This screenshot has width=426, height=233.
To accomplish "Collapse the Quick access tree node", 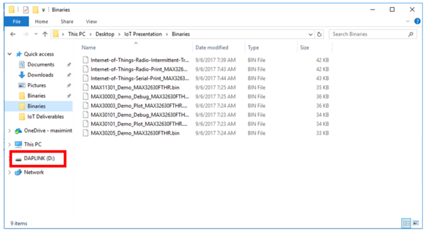I will click(x=9, y=54).
